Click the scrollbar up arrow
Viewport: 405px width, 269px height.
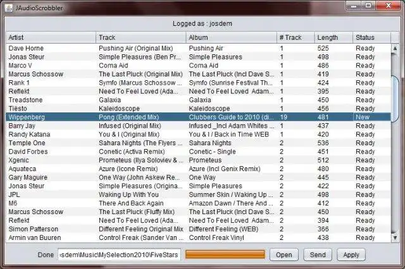click(x=395, y=48)
